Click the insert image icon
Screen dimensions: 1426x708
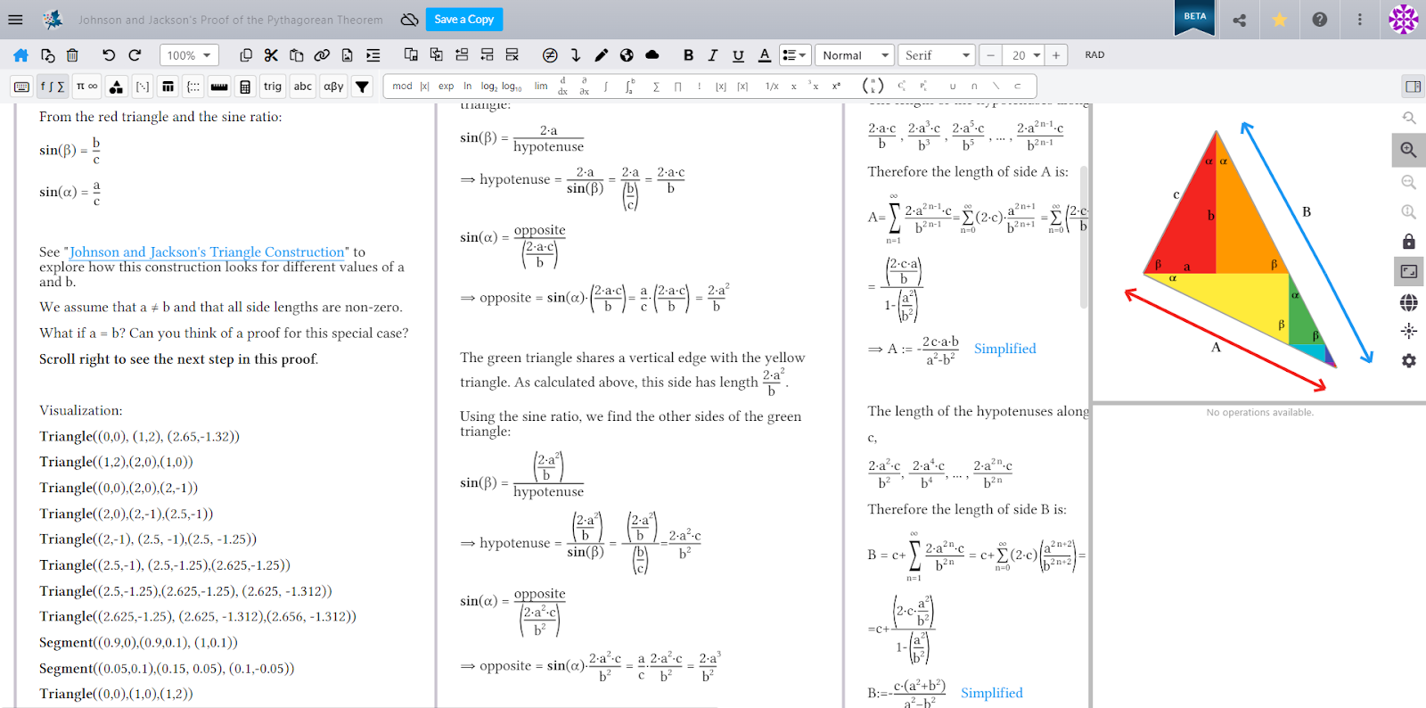coord(348,55)
